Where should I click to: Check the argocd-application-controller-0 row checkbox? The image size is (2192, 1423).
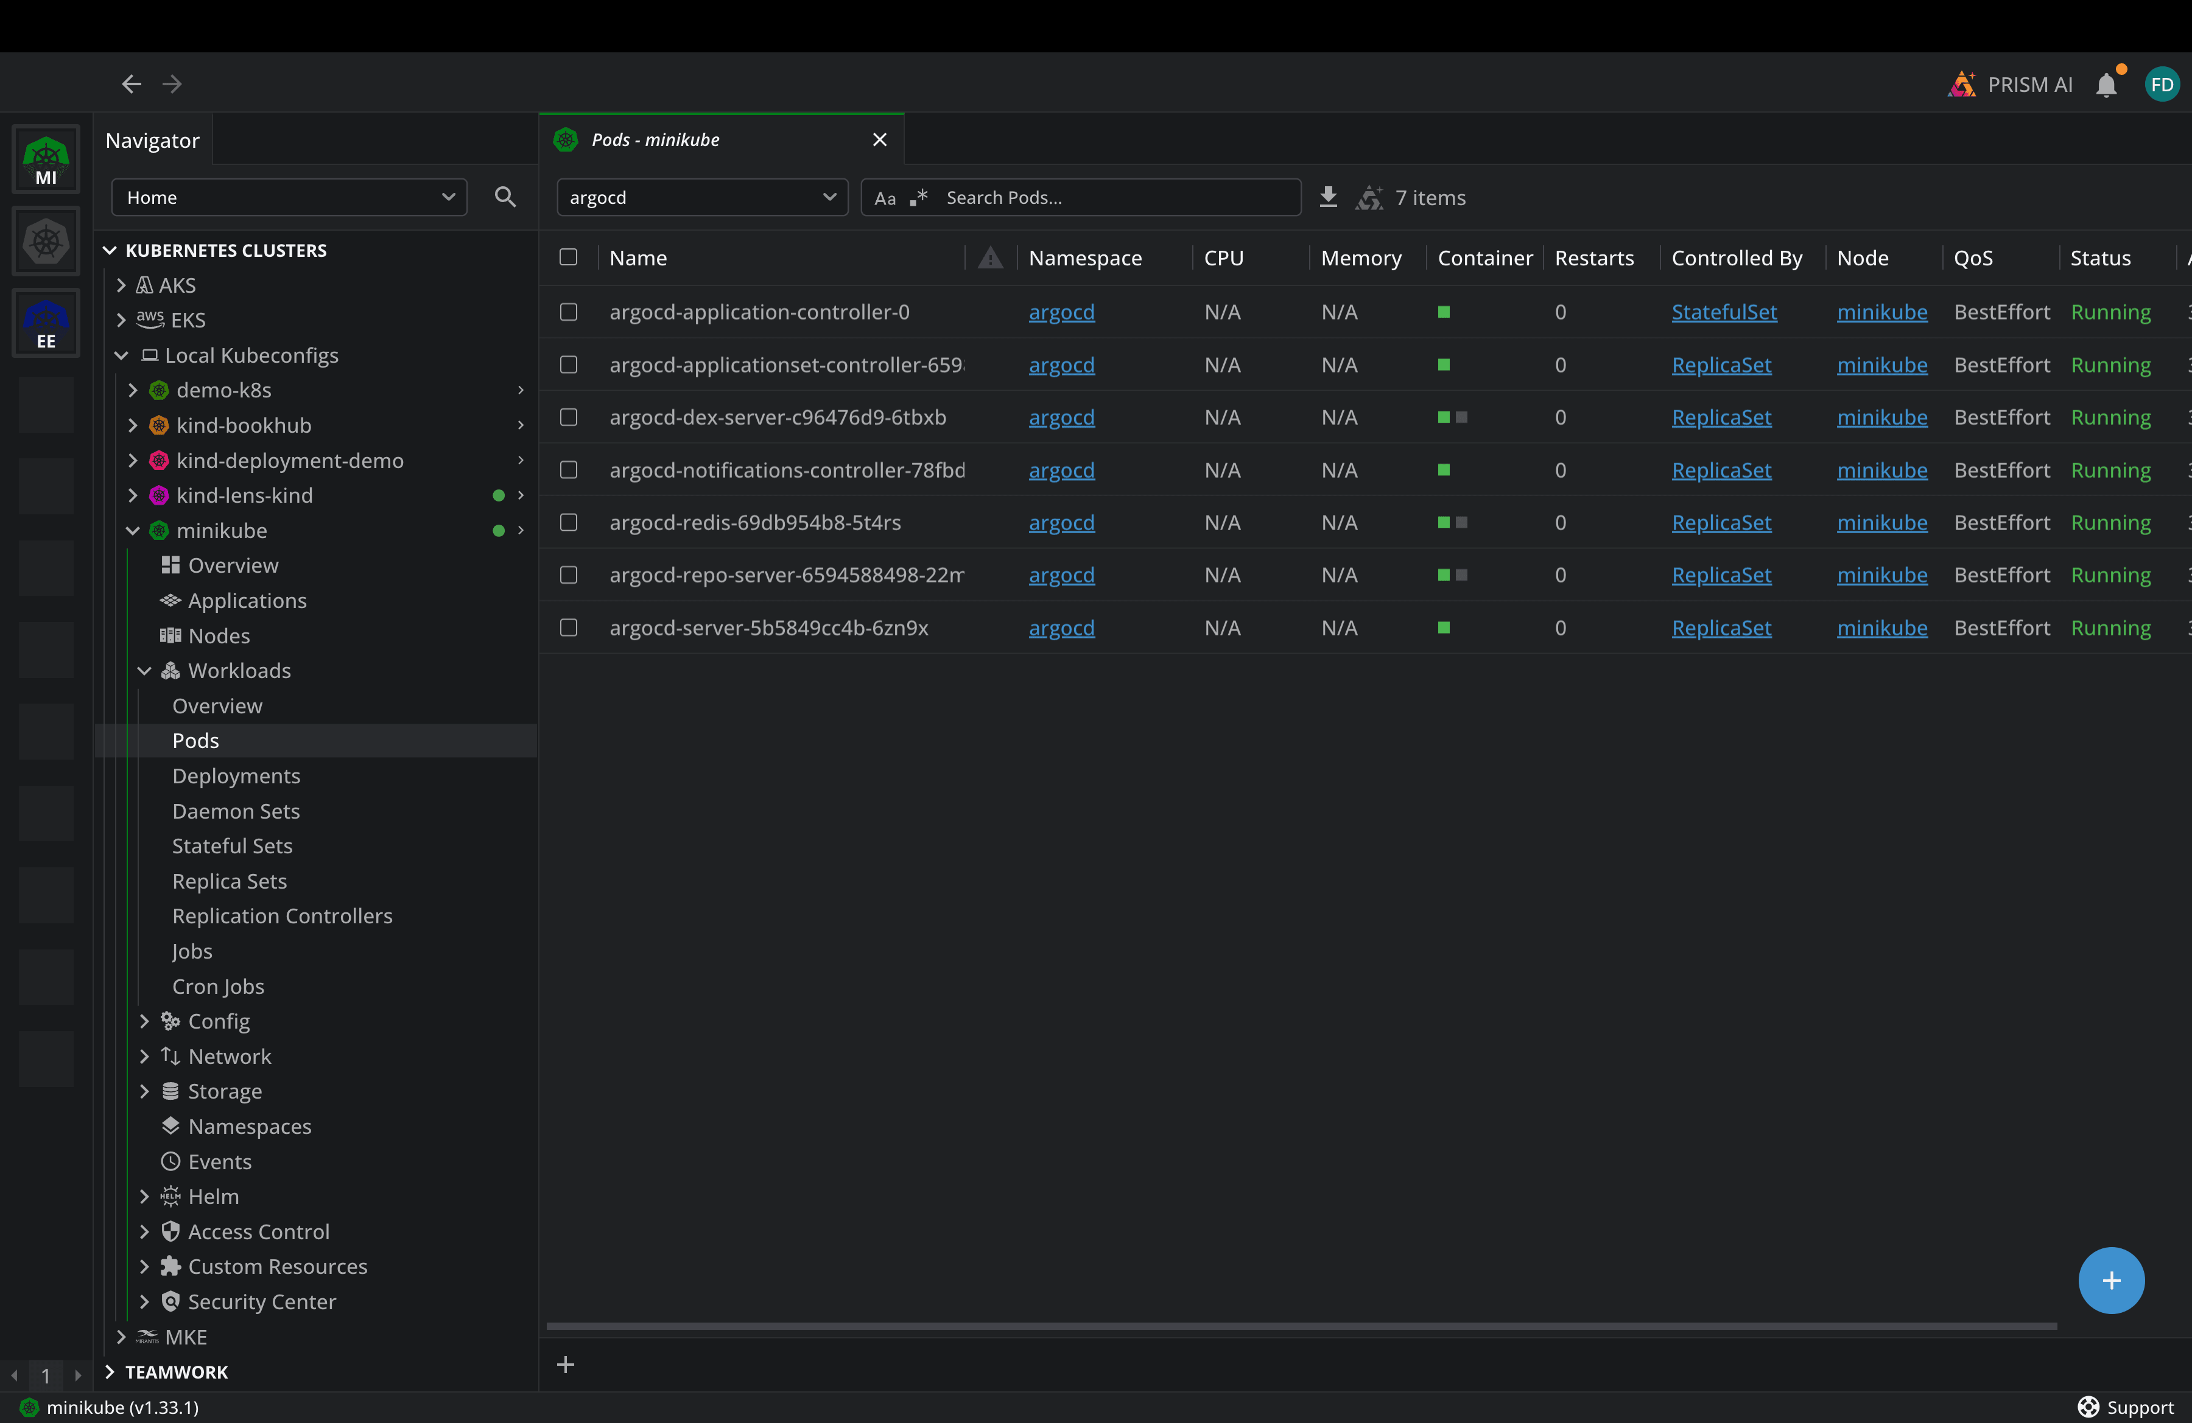tap(568, 312)
